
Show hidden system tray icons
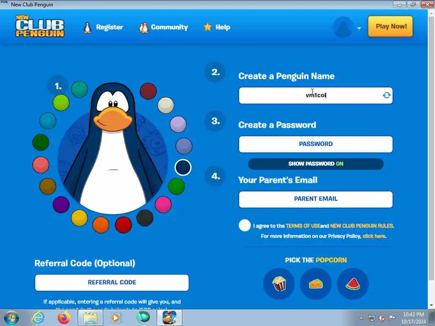coord(361,318)
